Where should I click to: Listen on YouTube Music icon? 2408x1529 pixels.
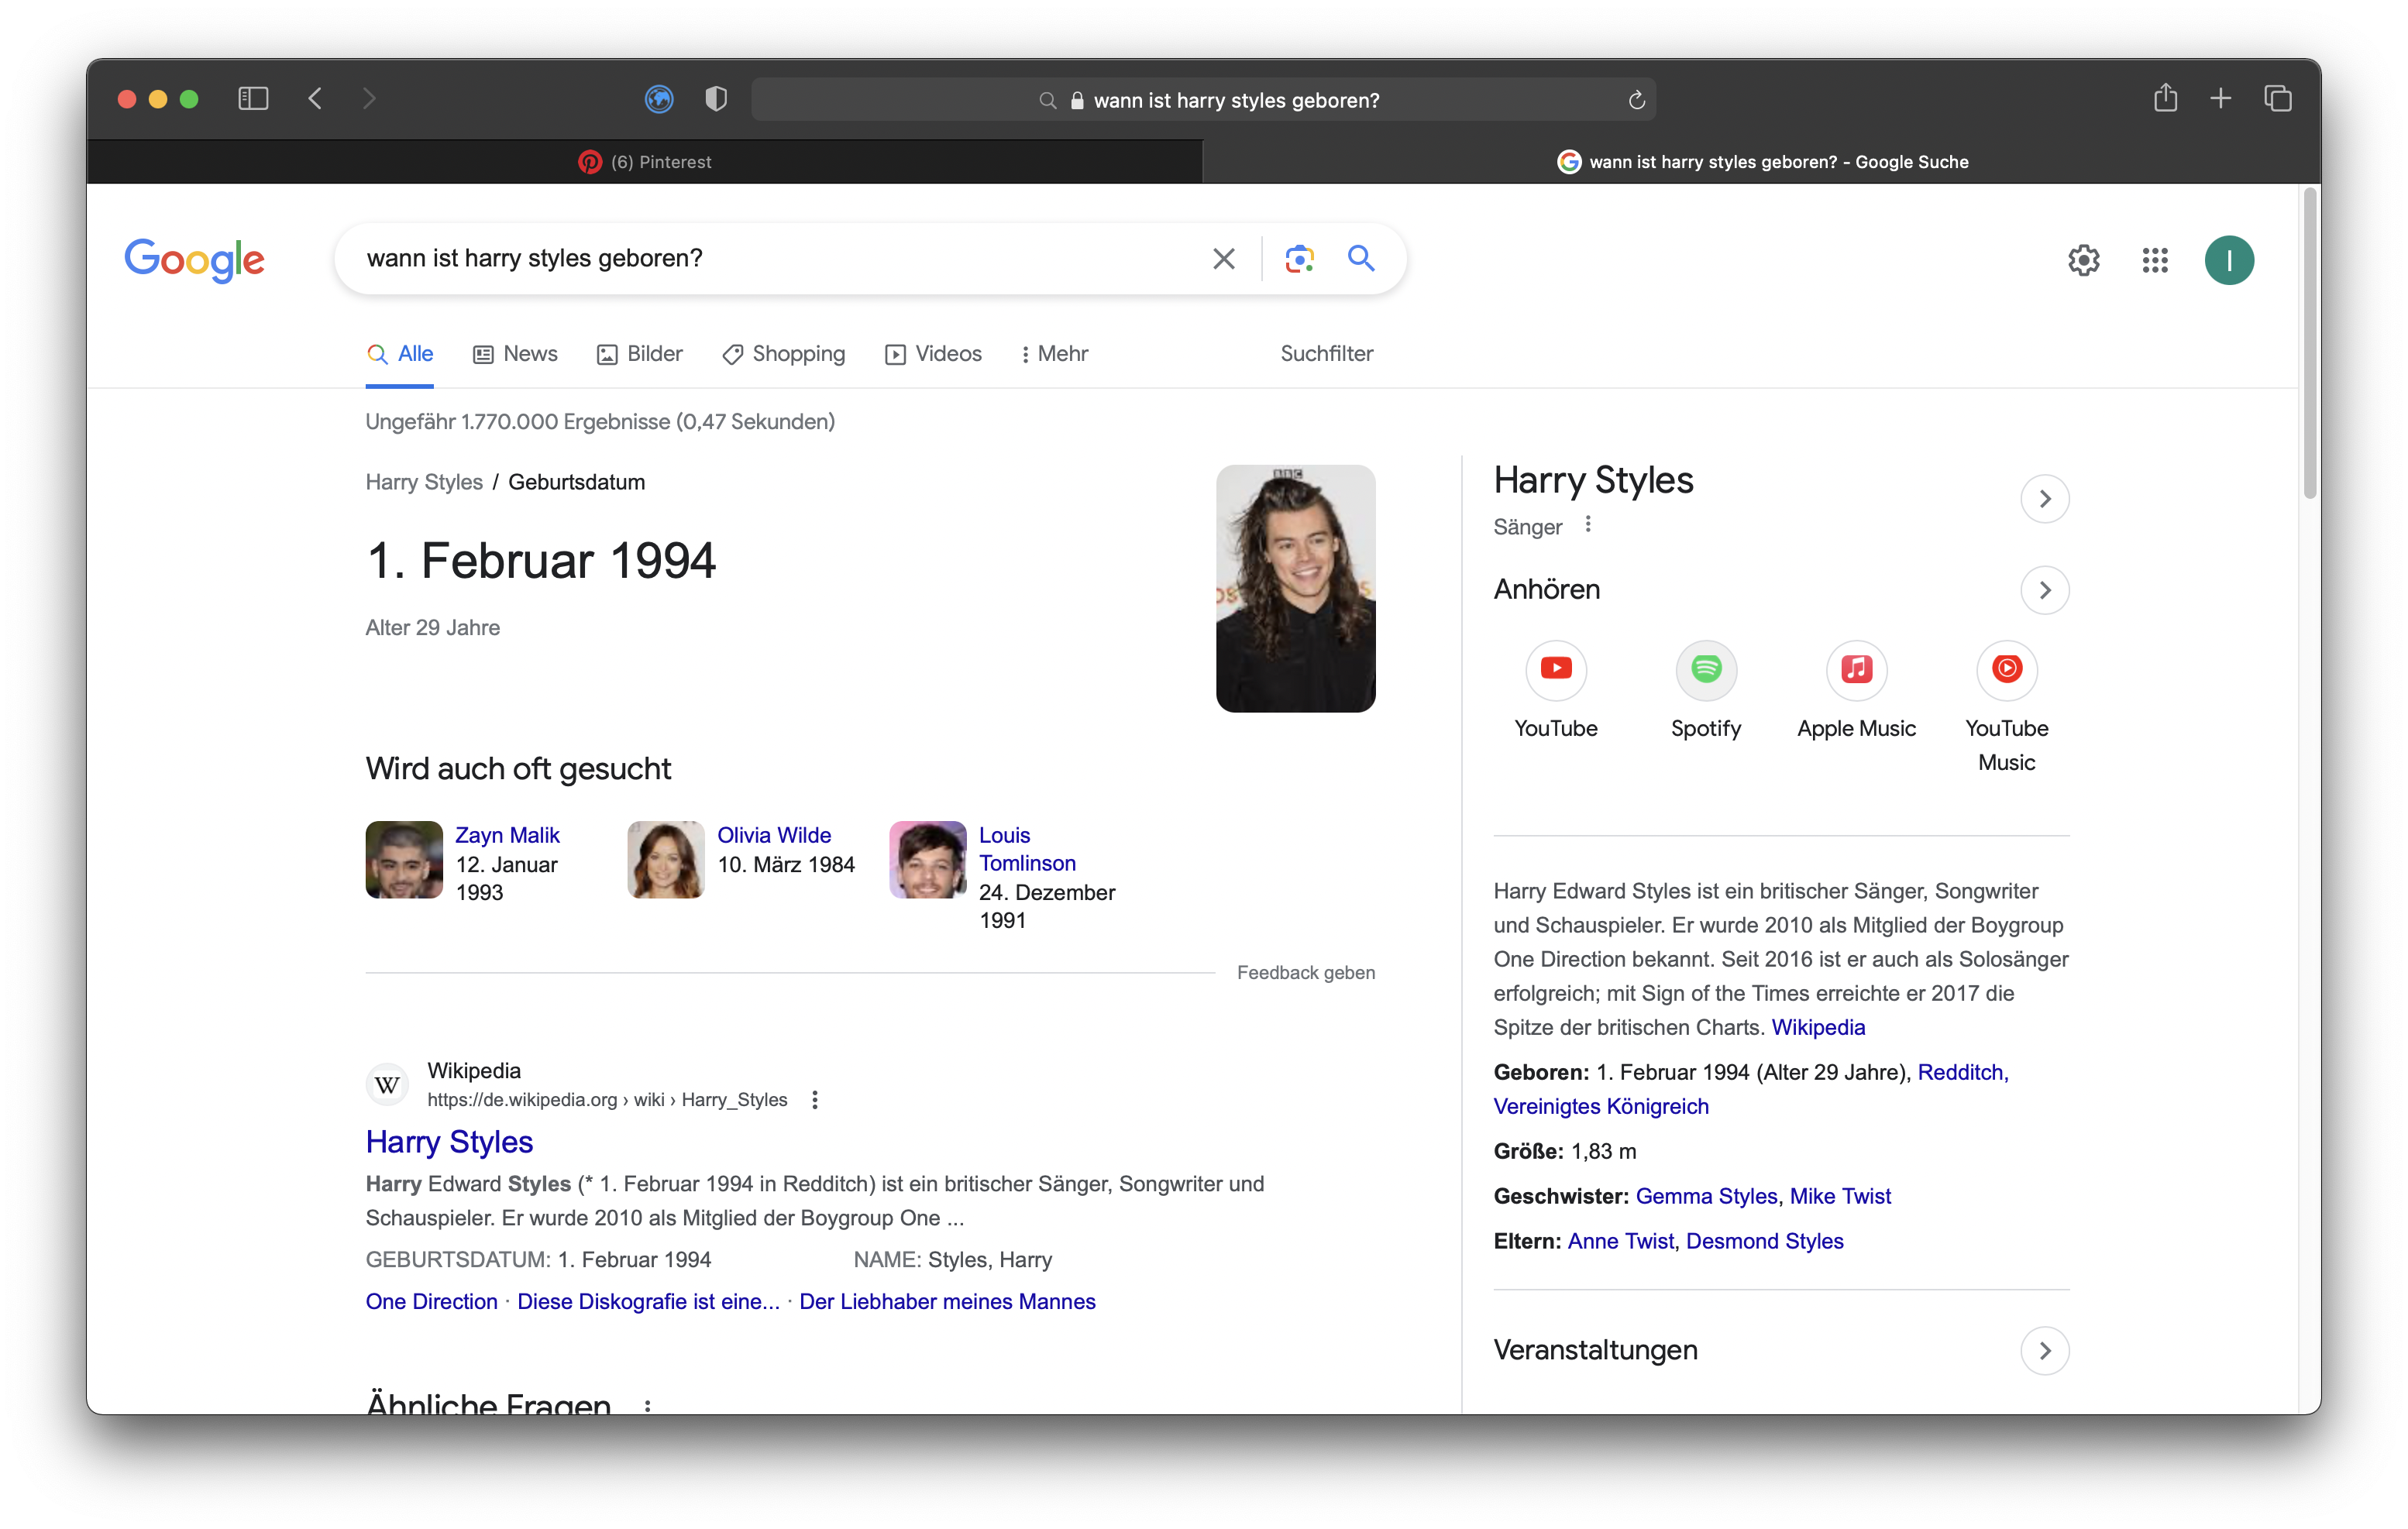click(x=2006, y=669)
